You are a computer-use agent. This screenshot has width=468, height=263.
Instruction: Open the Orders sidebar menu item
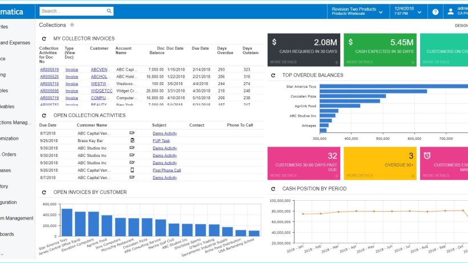click(x=8, y=155)
